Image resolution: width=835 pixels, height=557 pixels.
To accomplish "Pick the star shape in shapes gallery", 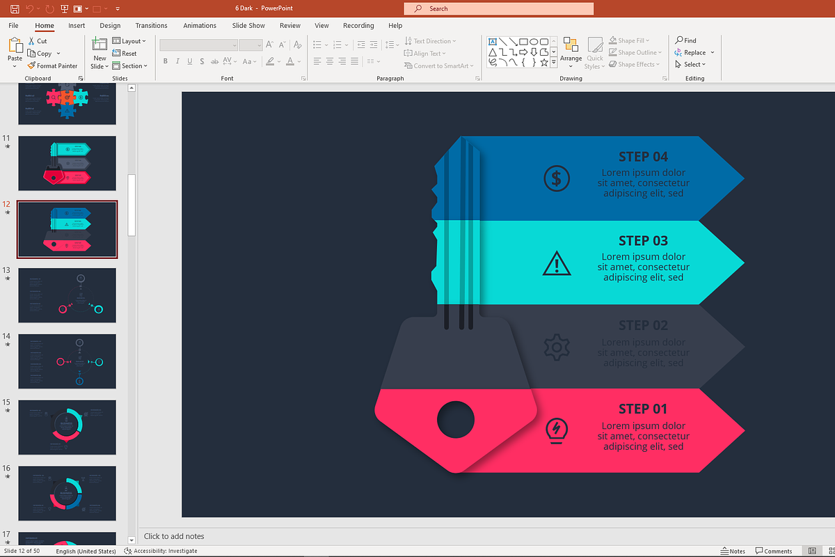I will tap(544, 63).
